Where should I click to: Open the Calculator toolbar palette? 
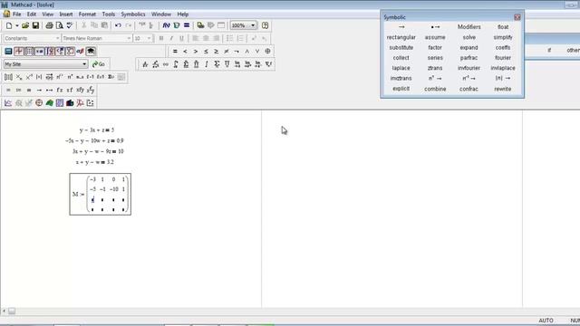click(8, 52)
